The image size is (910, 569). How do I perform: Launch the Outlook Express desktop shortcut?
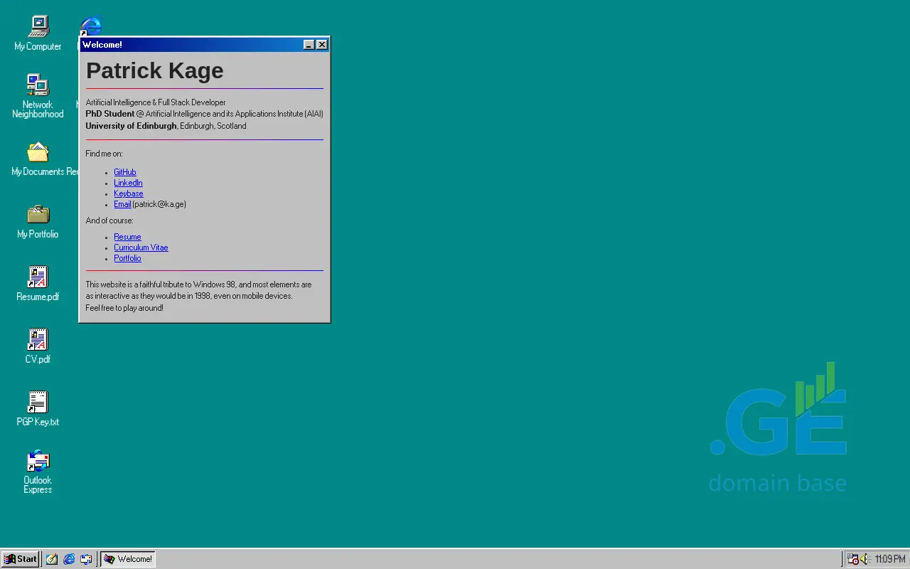38,462
